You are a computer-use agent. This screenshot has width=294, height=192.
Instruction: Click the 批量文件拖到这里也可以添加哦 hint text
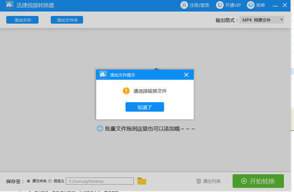pyautogui.click(x=150, y=129)
